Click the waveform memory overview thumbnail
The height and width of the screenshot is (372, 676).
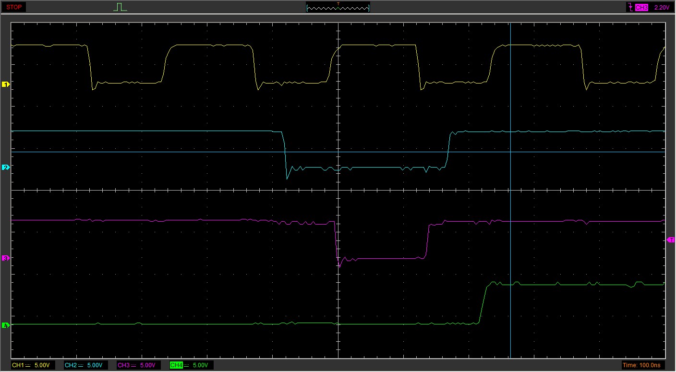pos(338,8)
